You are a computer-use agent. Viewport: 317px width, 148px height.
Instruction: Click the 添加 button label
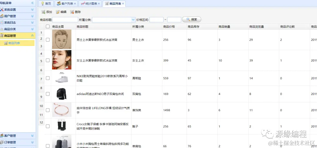click(x=49, y=12)
